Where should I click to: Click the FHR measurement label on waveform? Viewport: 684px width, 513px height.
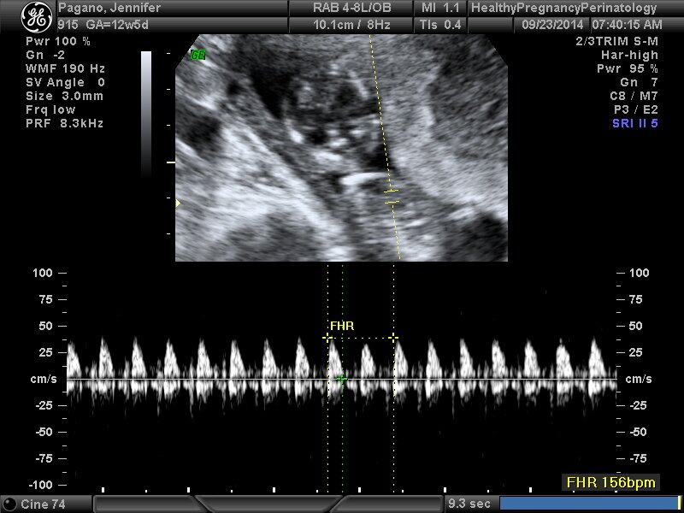tap(342, 326)
